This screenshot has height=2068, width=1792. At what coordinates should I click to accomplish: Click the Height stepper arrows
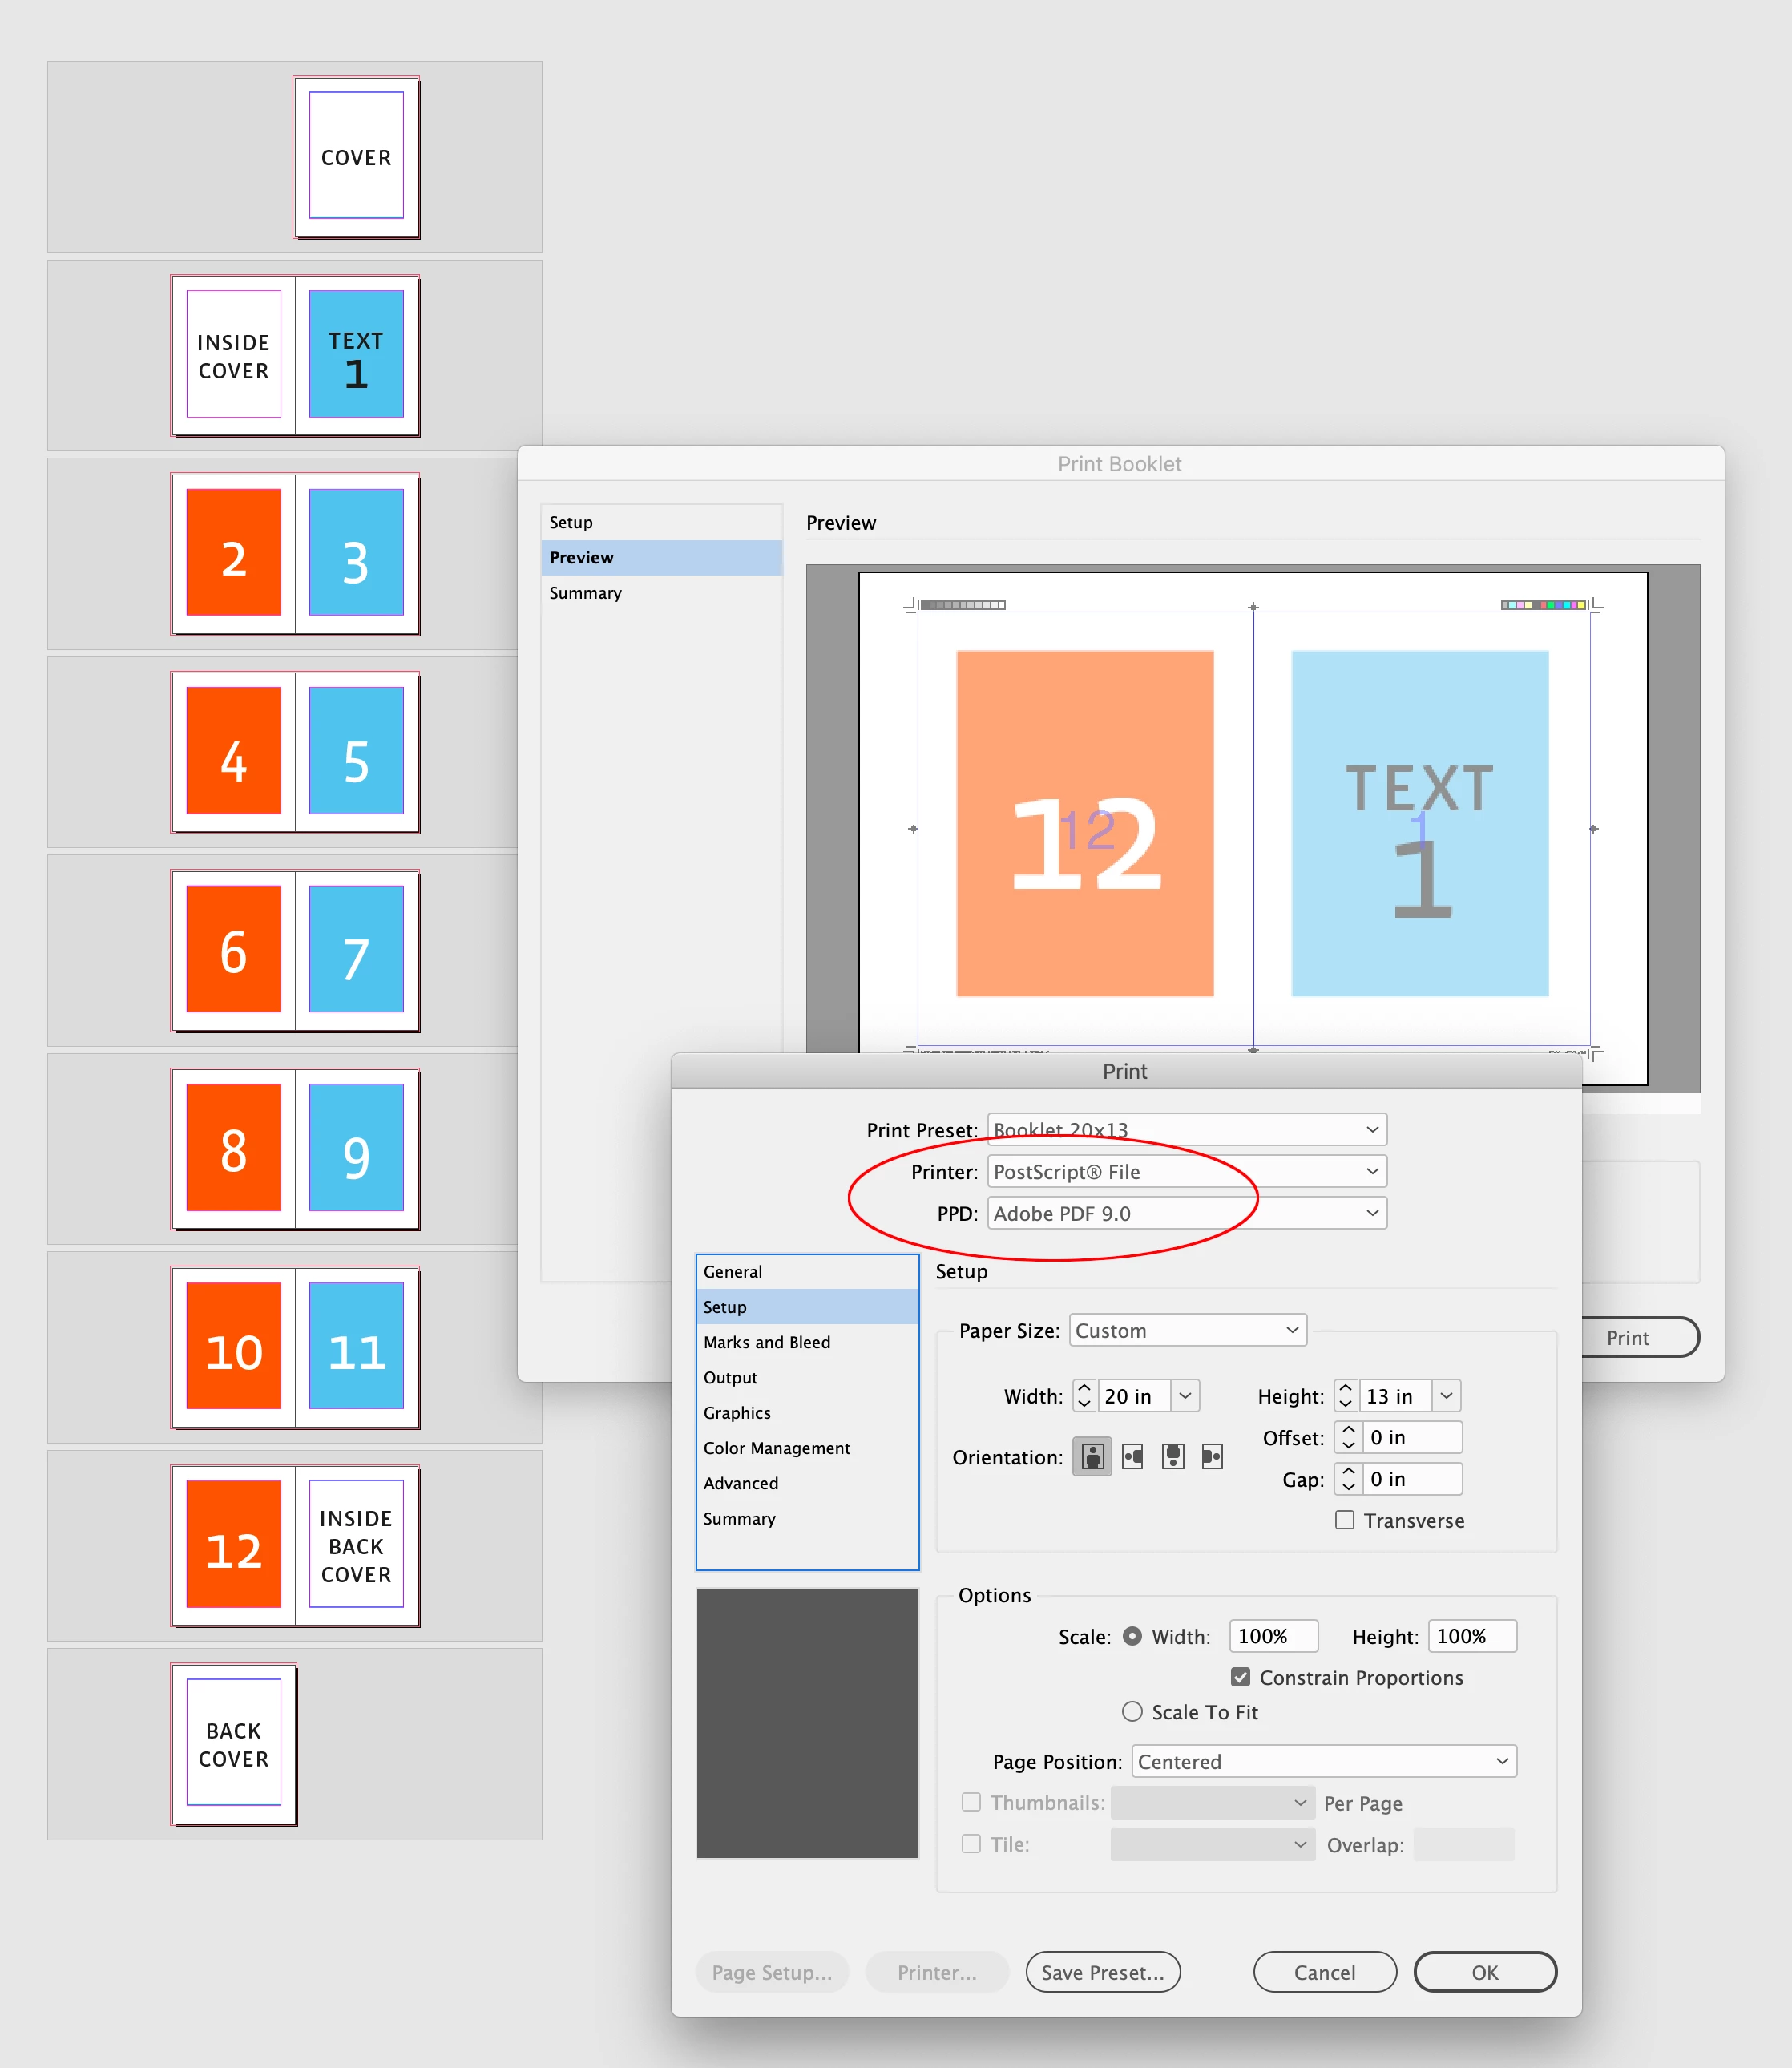[x=1345, y=1395]
